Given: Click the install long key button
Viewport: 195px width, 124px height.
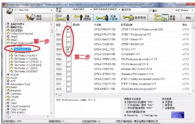Looking at the screenshot, I should point(107,18).
